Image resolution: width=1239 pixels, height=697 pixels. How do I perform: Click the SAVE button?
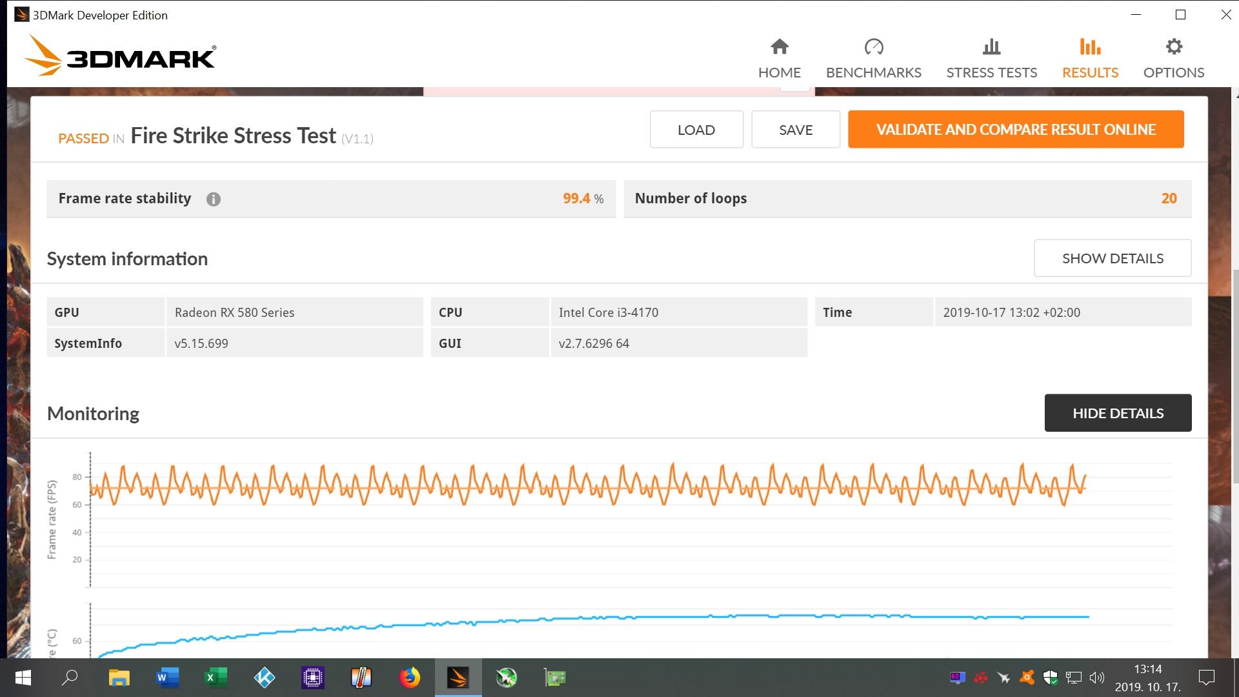click(x=796, y=129)
